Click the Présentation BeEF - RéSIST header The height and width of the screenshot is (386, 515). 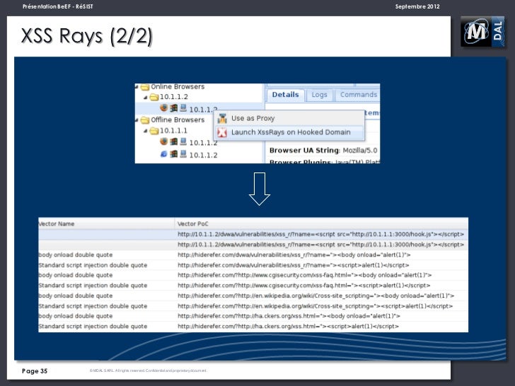[x=58, y=6]
